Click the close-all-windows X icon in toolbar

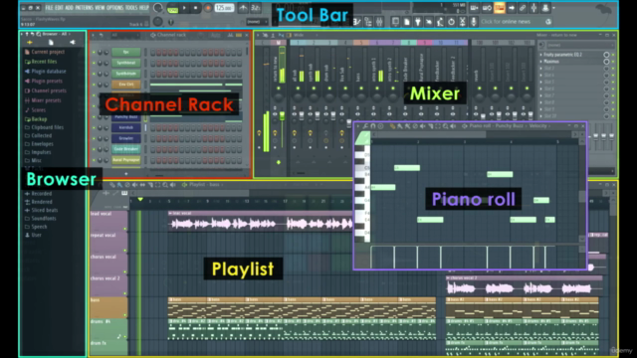[462, 22]
